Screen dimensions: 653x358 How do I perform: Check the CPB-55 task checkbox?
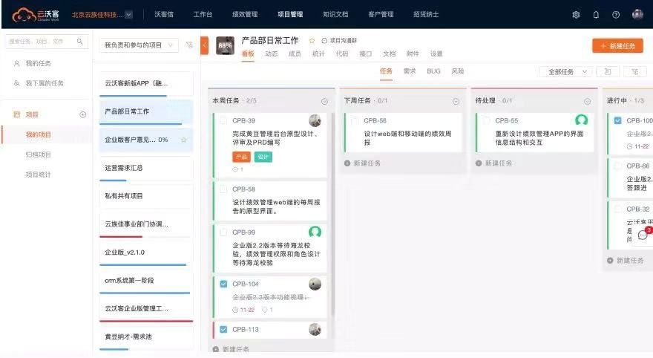[x=486, y=120]
